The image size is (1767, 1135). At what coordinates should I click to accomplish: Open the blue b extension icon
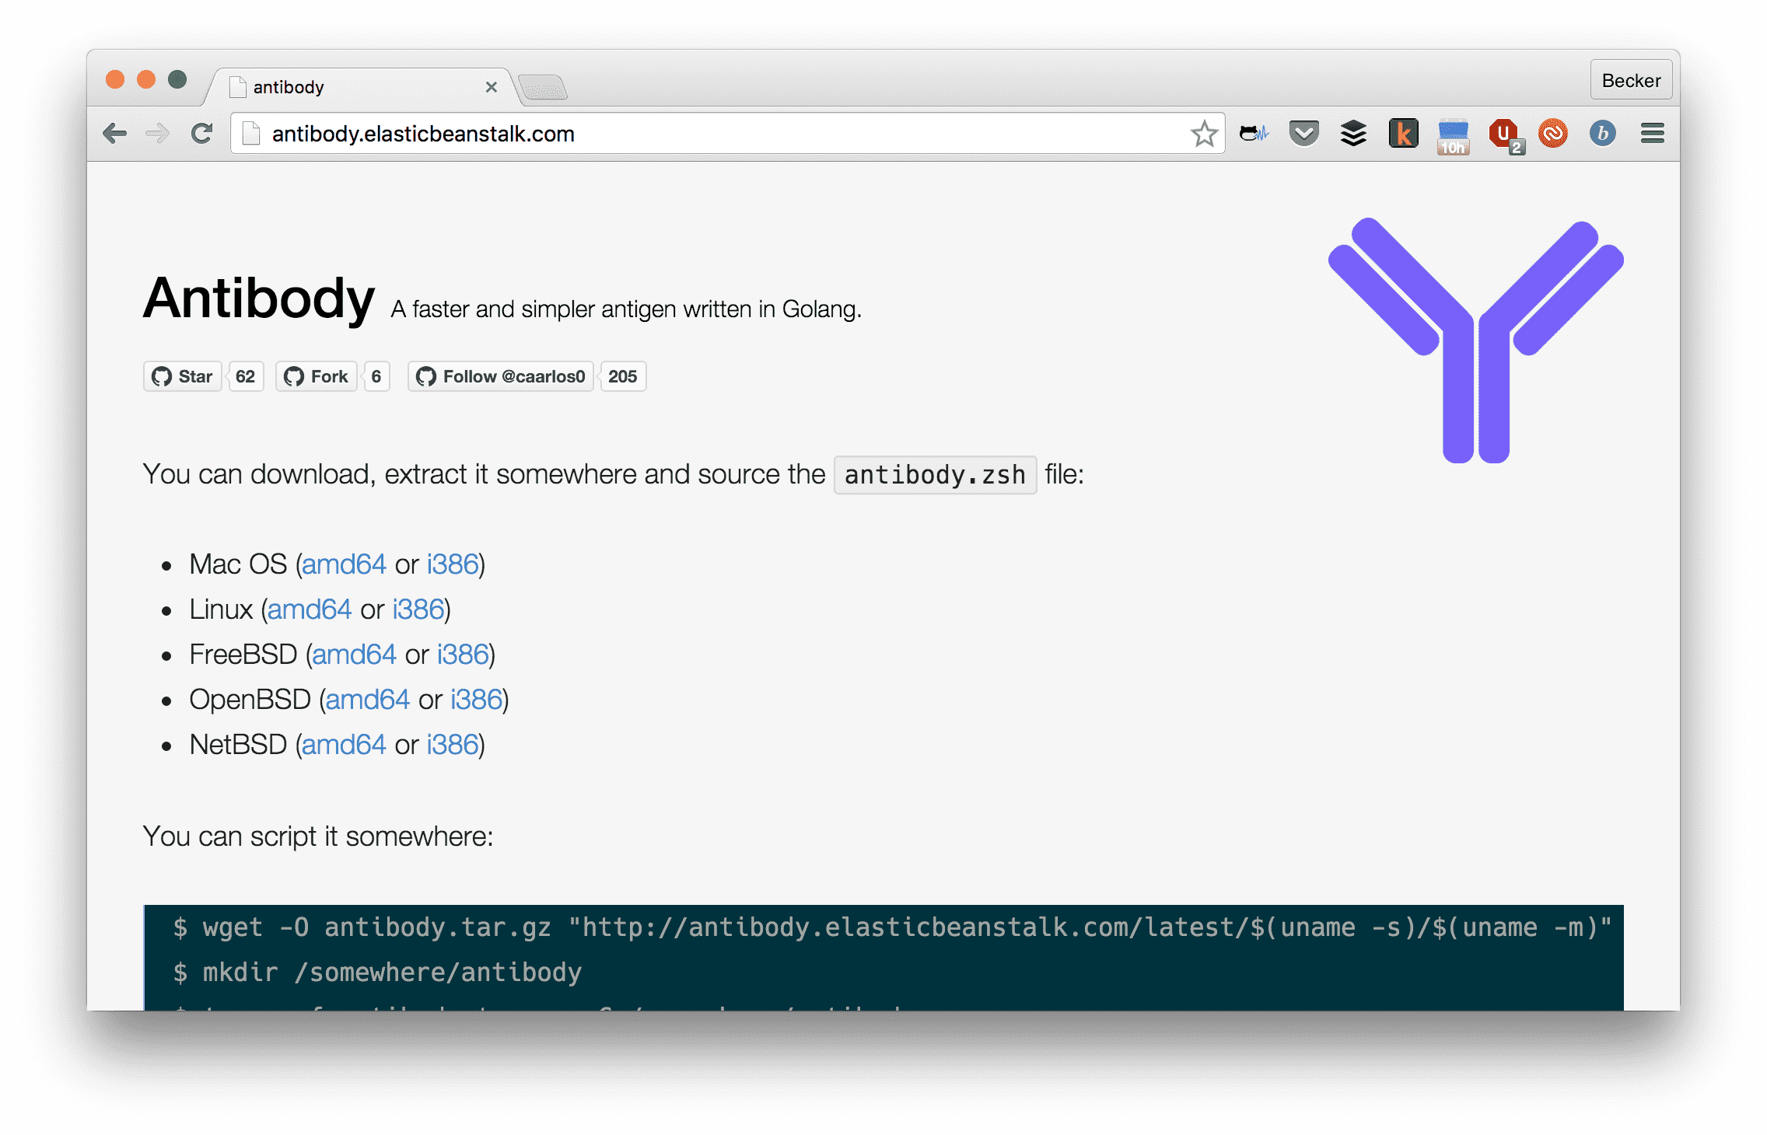tap(1602, 134)
